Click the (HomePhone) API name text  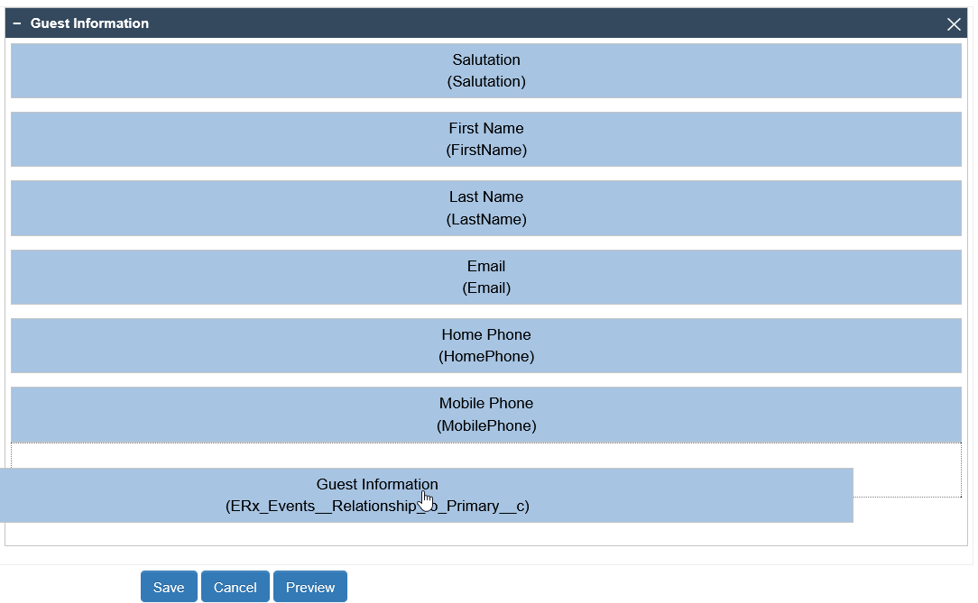click(486, 357)
